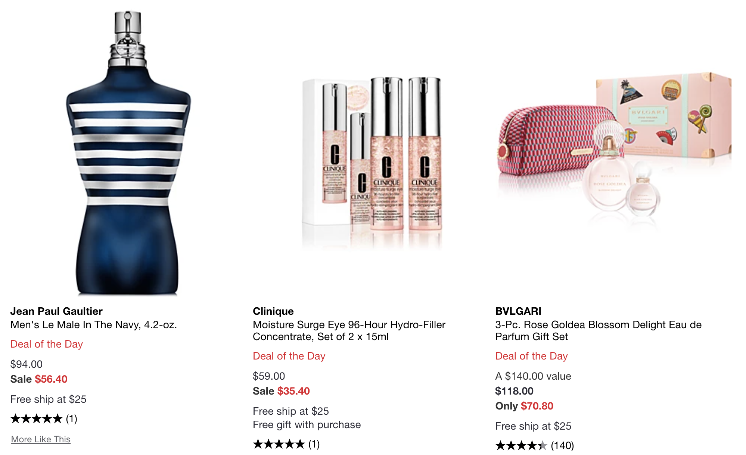The height and width of the screenshot is (455, 746).
Task: Open Moisture Surge Eye 96-Hour Hydro-Filler title
Action: point(349,330)
